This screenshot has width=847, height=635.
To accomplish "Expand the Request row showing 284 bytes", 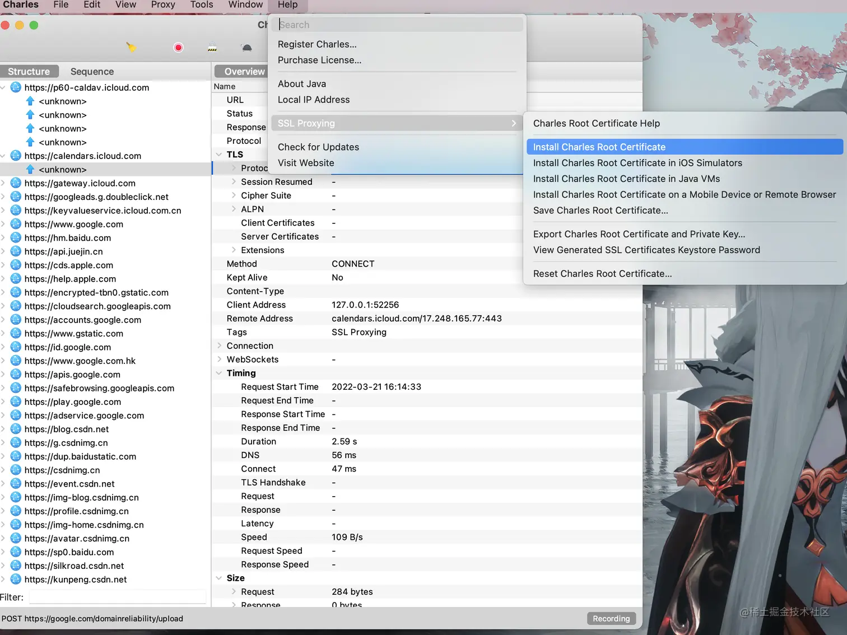I will pos(234,591).
